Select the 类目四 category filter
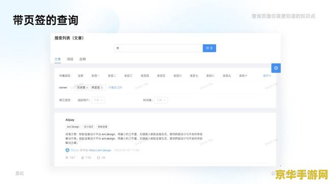 145,76
